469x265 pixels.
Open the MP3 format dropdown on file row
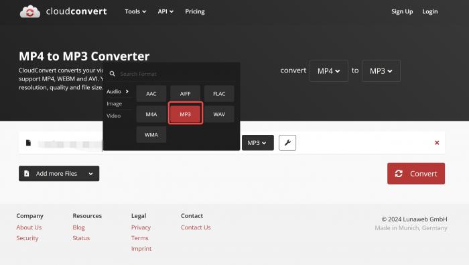[x=257, y=143]
